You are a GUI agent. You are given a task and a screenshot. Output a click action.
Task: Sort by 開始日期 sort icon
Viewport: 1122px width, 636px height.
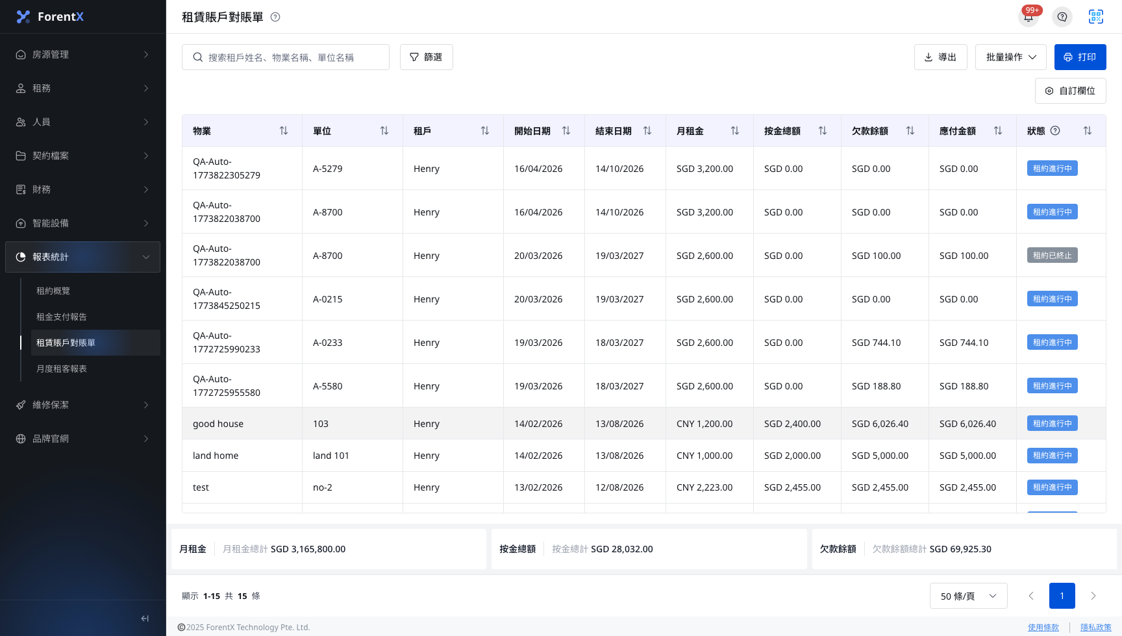[x=566, y=130]
